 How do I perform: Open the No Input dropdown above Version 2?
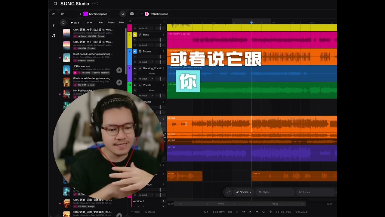(146, 195)
